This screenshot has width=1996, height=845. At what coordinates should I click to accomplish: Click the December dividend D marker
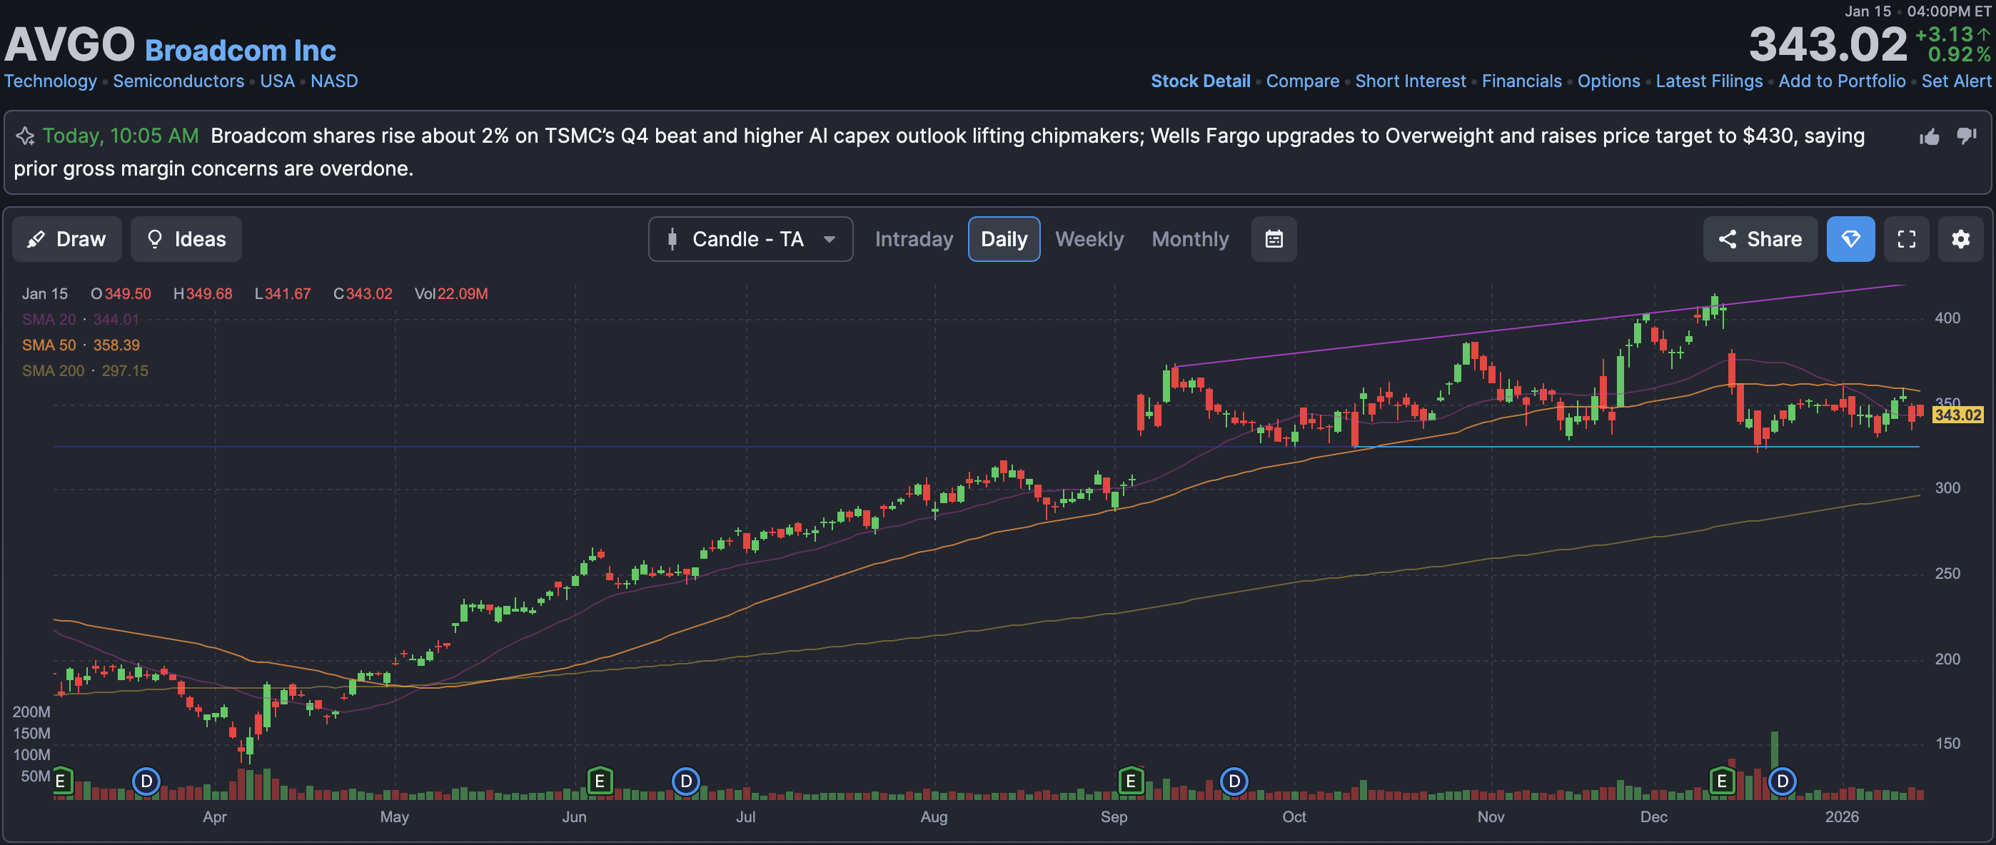coord(1782,781)
